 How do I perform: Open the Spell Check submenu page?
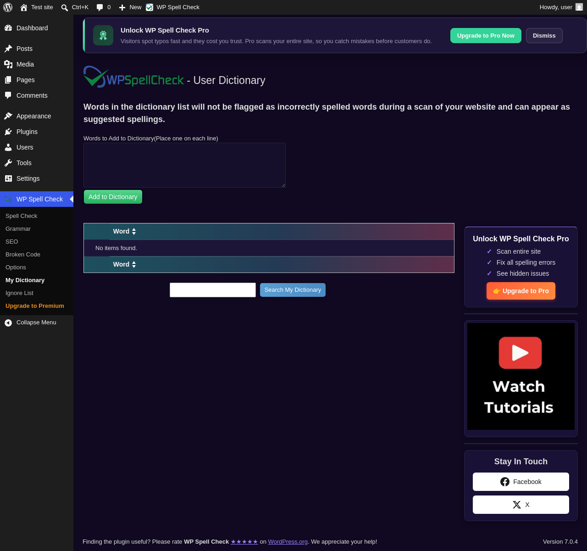pos(21,216)
